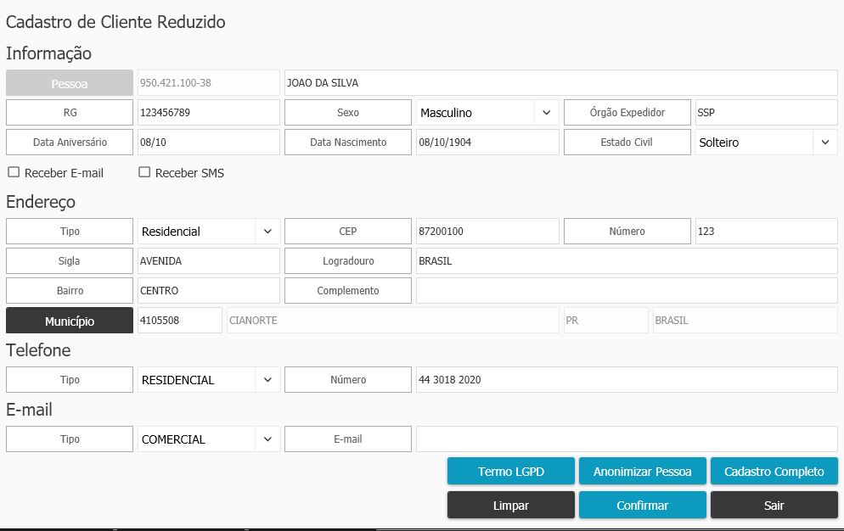The height and width of the screenshot is (531, 844).
Task: Open Cadastro Completo
Action: tap(774, 472)
